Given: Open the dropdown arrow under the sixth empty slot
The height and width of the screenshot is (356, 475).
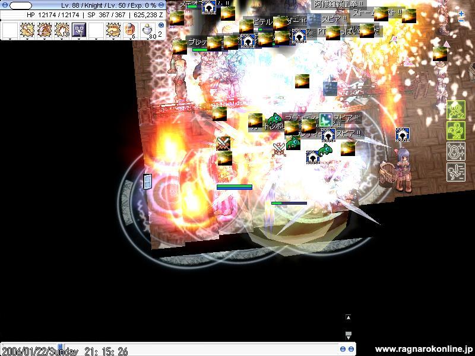Looking at the screenshot, I should pos(96,39).
